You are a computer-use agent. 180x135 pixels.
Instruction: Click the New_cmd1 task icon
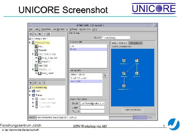pyautogui.click(x=39, y=73)
